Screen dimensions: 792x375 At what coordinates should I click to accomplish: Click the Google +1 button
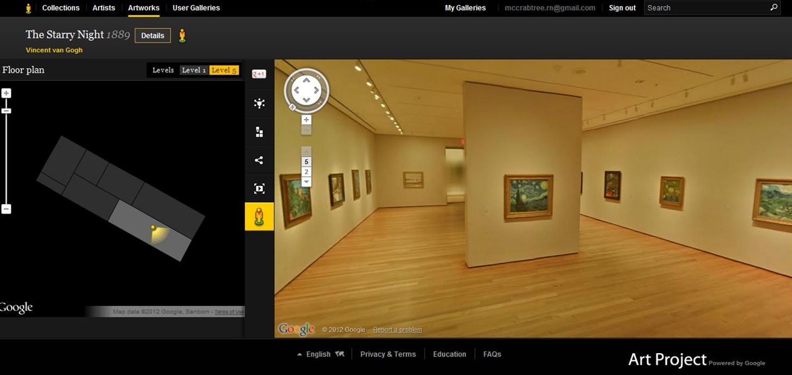tap(259, 74)
